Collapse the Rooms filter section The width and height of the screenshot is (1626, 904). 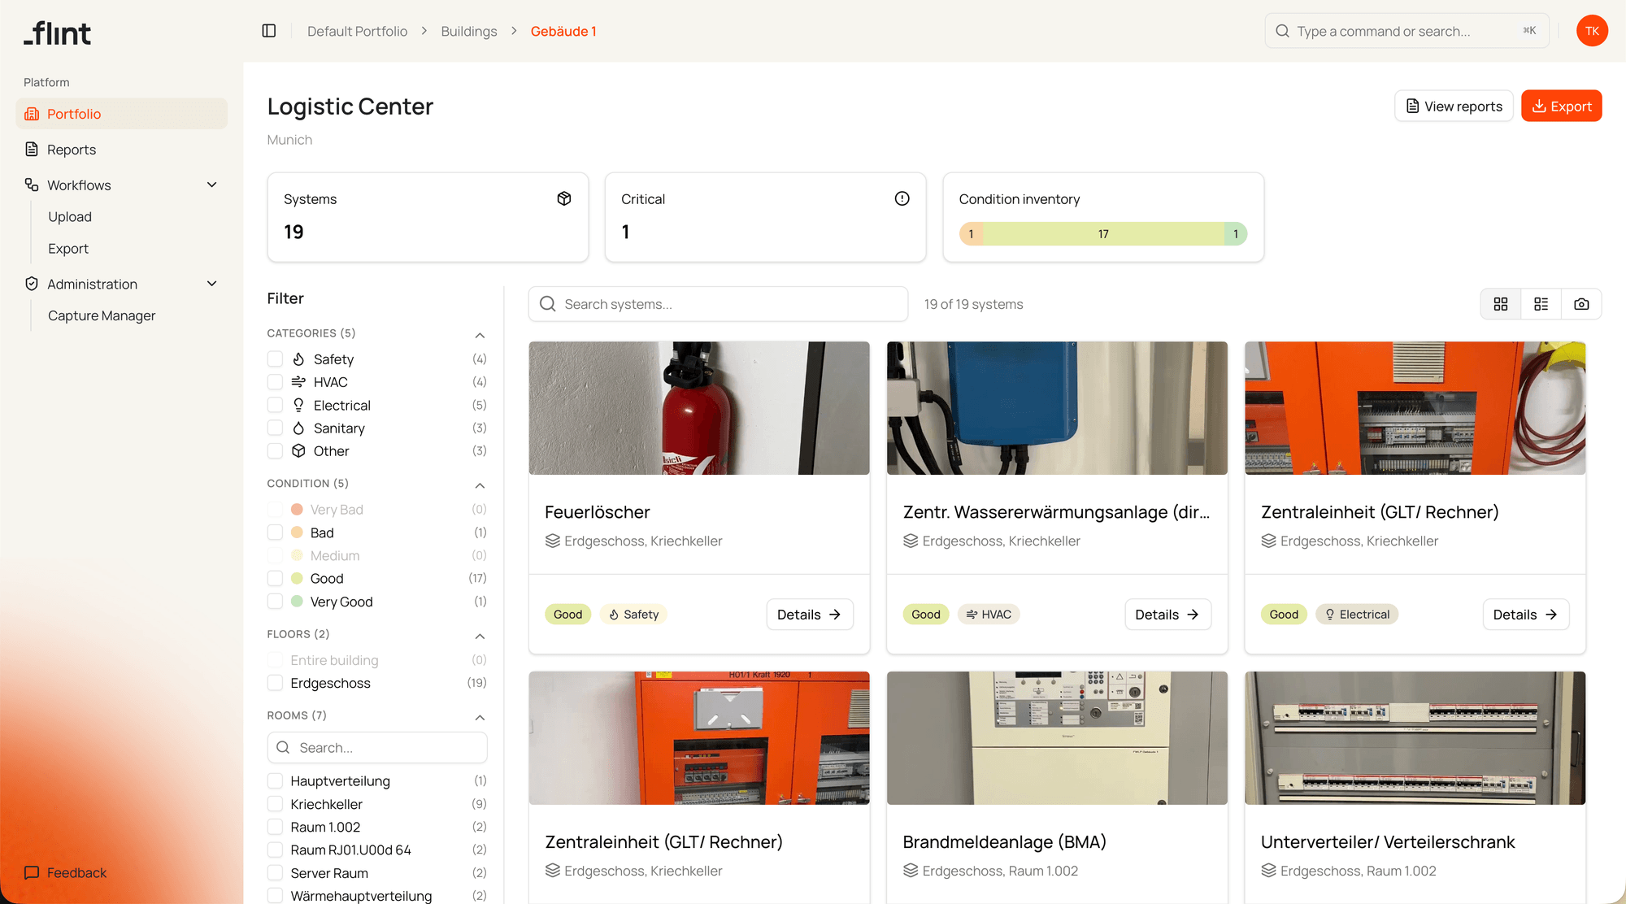point(480,717)
